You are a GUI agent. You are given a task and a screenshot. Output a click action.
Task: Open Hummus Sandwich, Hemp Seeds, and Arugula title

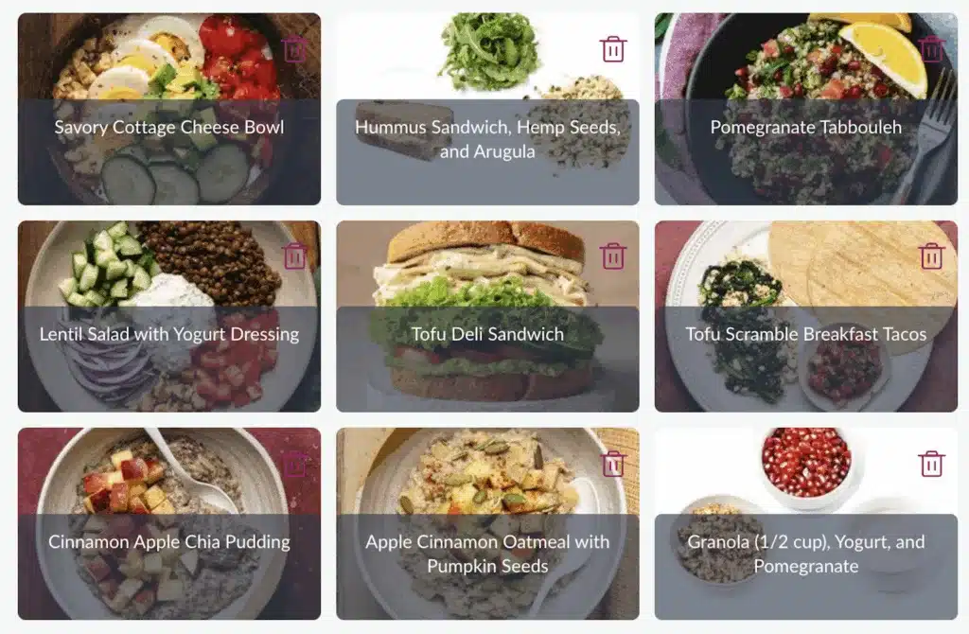[x=487, y=139]
